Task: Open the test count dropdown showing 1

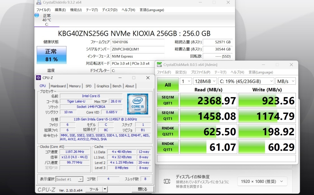Action: pos(186,81)
